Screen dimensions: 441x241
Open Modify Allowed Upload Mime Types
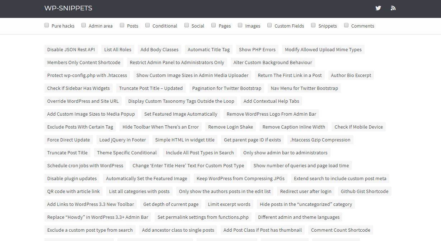[x=323, y=49]
